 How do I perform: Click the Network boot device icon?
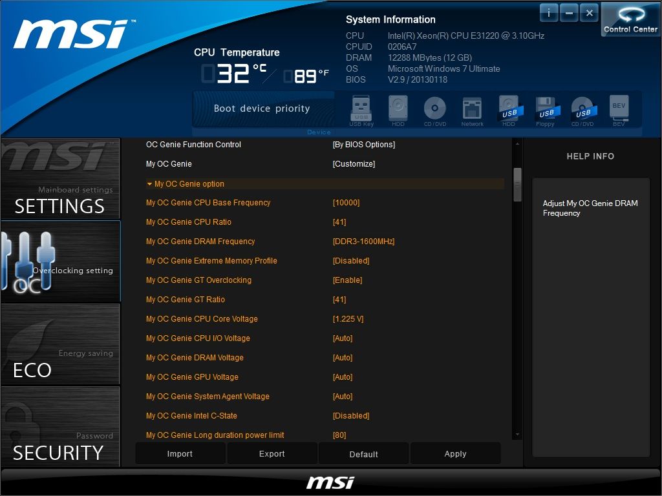coord(472,110)
